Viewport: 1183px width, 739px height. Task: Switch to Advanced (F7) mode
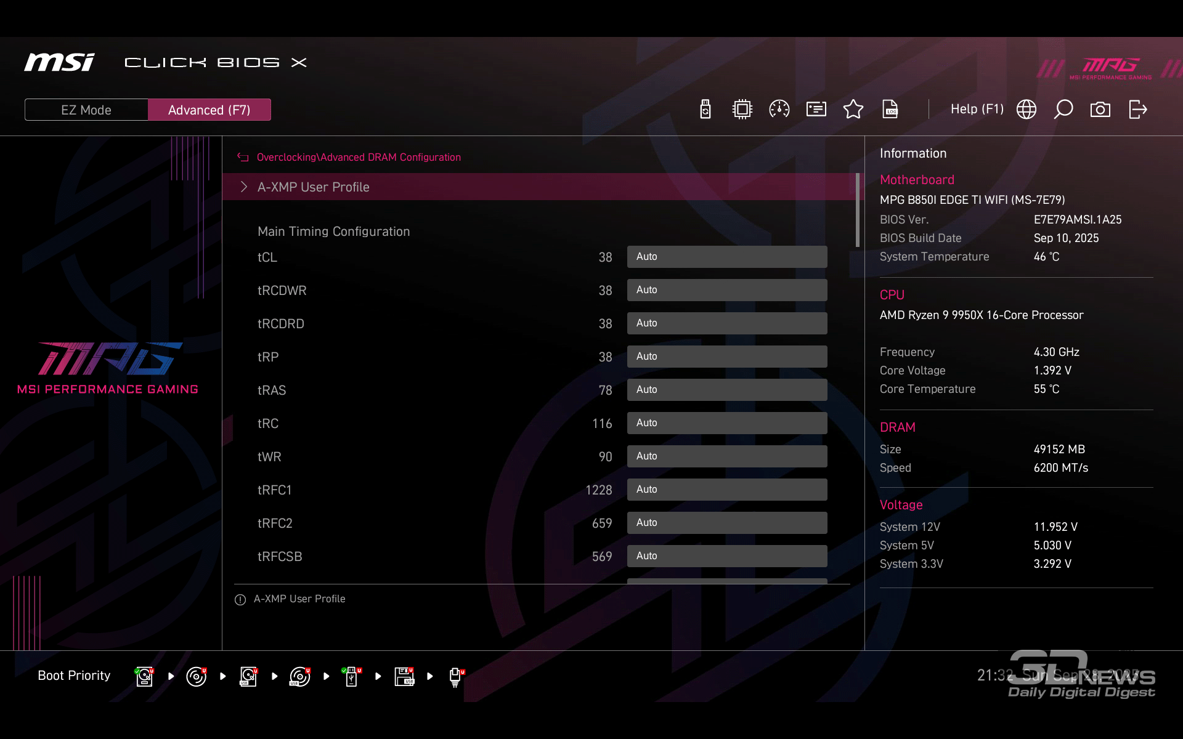click(209, 110)
